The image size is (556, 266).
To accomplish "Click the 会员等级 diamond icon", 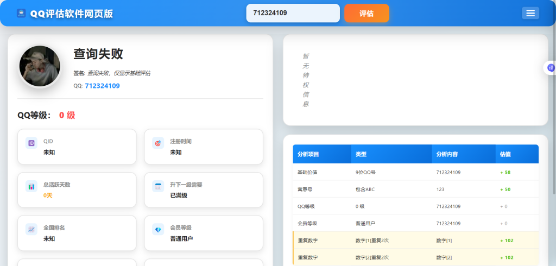I will click(158, 230).
